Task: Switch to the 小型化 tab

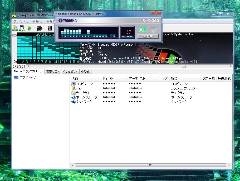Action: point(85,72)
